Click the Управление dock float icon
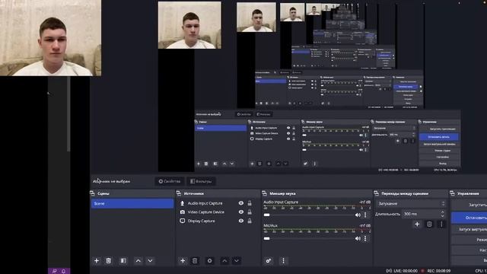 [452, 193]
